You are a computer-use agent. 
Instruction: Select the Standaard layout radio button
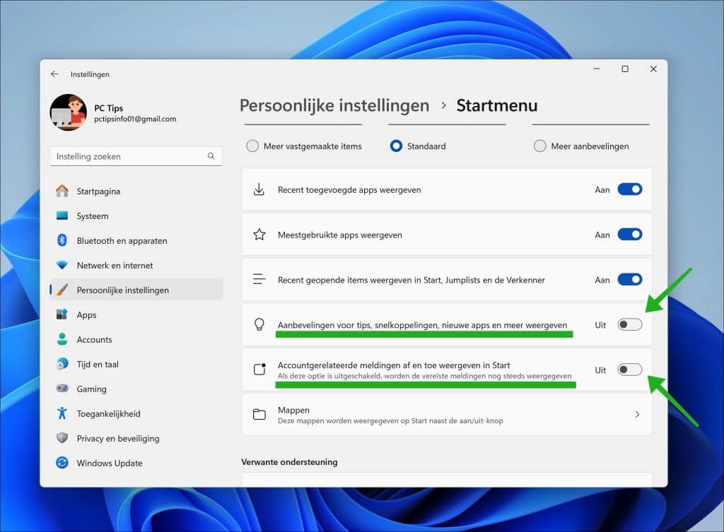[x=396, y=146]
